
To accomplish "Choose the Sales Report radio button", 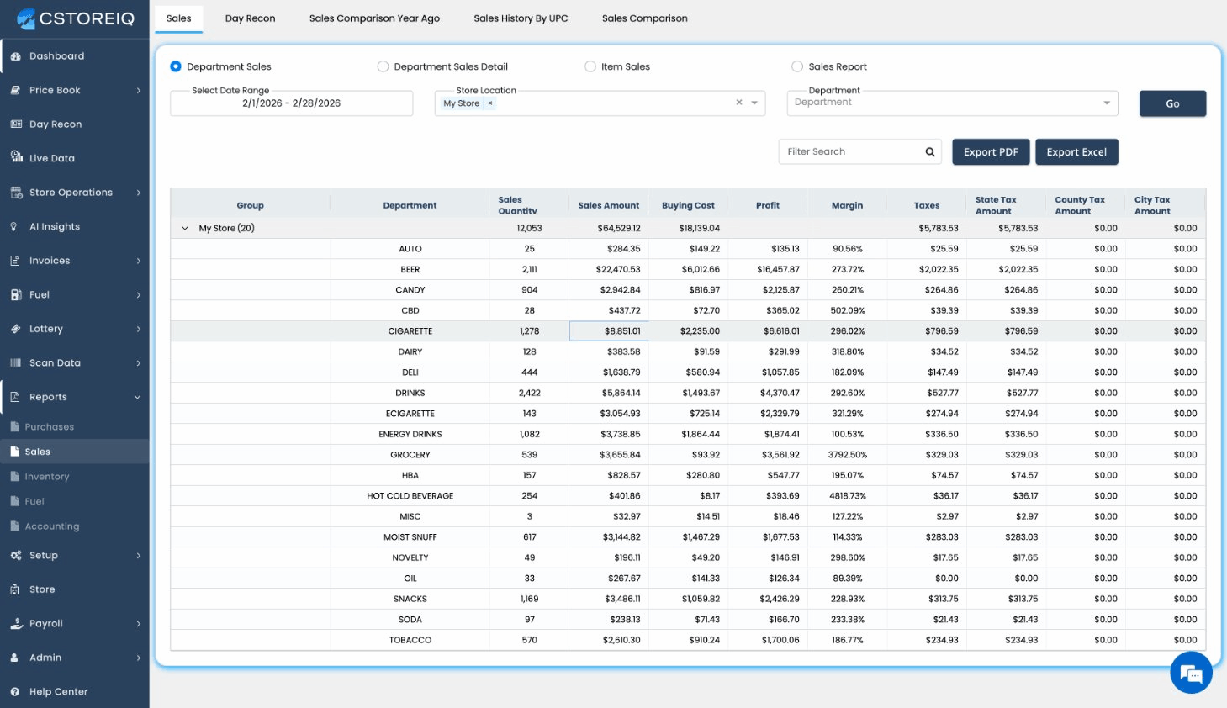I will 797,66.
